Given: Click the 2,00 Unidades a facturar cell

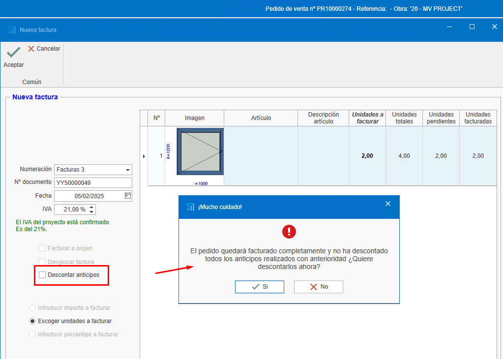Looking at the screenshot, I should (367, 156).
